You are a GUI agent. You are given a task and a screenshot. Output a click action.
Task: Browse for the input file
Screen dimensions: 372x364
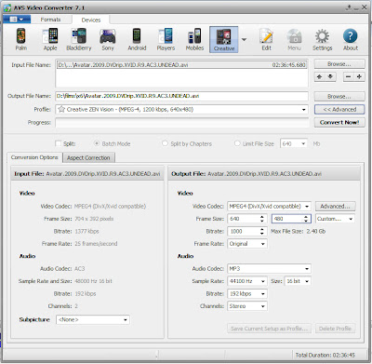click(x=339, y=64)
